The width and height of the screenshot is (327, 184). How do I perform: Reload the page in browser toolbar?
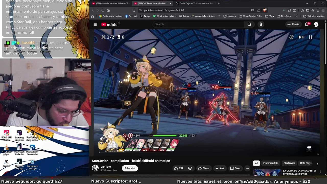(x=103, y=10)
